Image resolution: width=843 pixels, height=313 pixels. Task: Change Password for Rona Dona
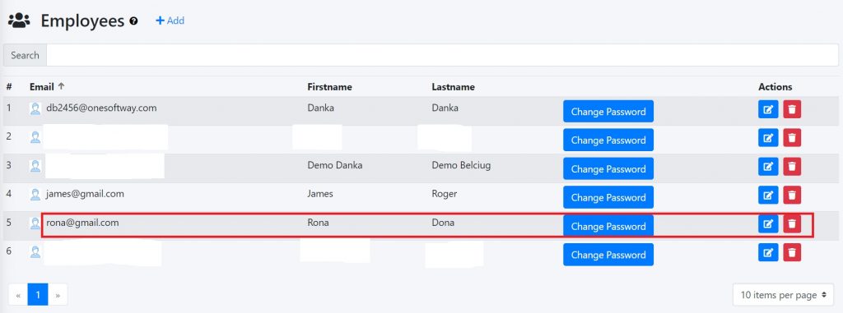[608, 226]
